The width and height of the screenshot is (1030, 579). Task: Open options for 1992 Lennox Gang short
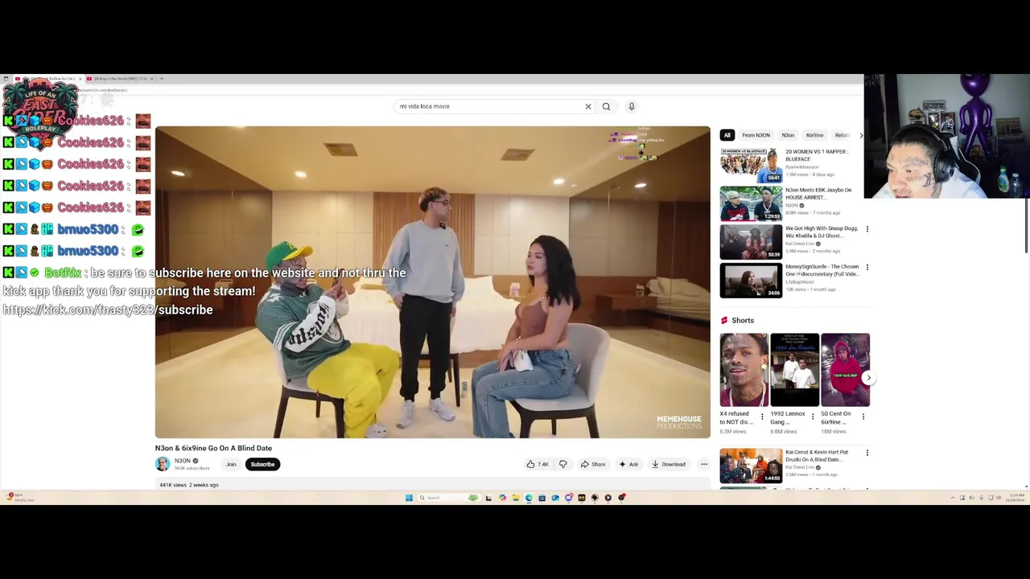tap(813, 417)
